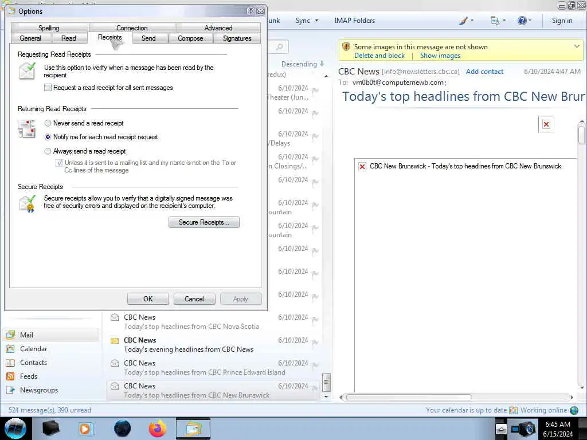Click Delete and block link
The height and width of the screenshot is (440, 587).
pos(379,56)
